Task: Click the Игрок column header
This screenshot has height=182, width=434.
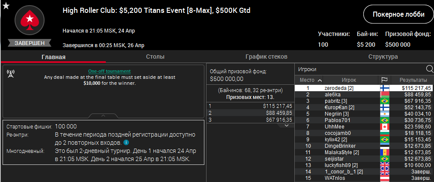Action: click(x=349, y=80)
